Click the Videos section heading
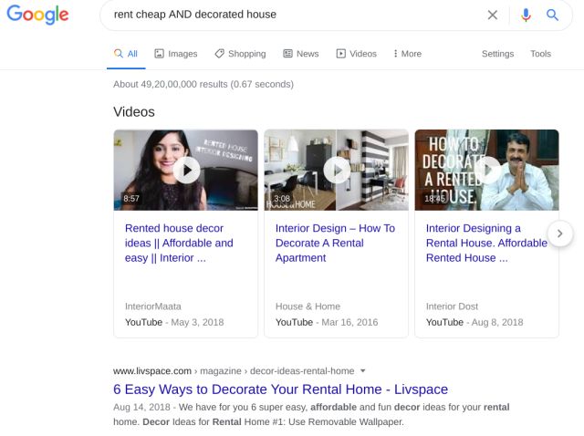Image resolution: width=584 pixels, height=436 pixels. (x=134, y=111)
